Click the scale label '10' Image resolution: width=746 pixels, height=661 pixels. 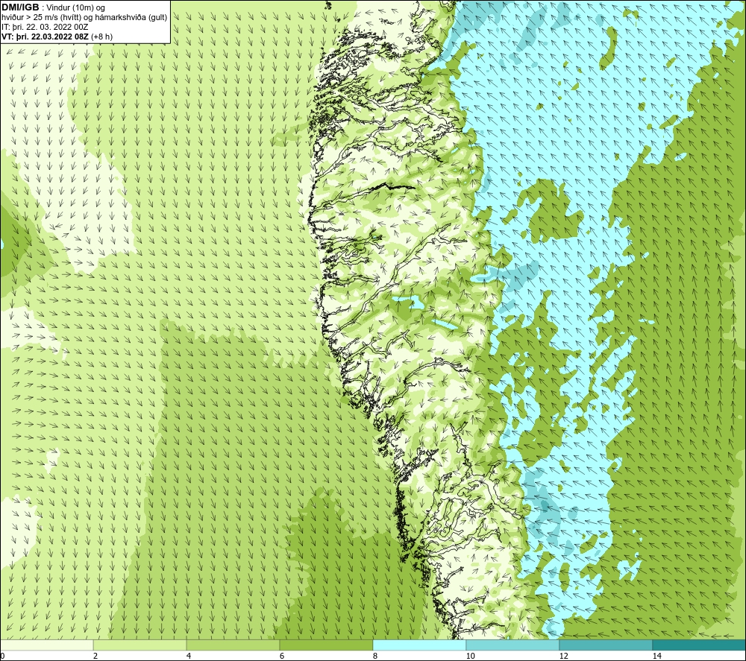point(470,656)
